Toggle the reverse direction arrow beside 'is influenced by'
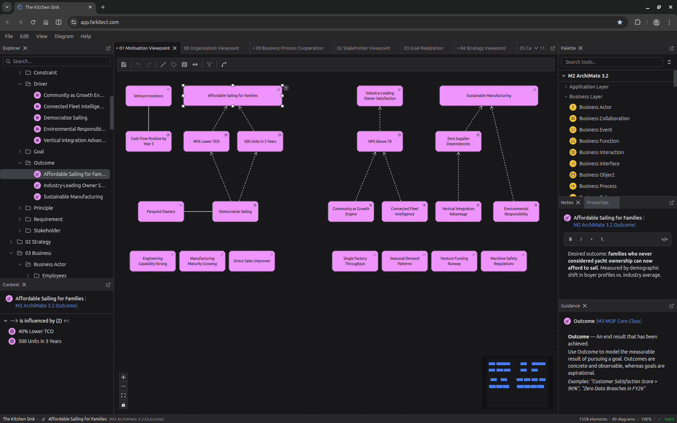Viewport: 677px width, 423px height. tap(66, 321)
